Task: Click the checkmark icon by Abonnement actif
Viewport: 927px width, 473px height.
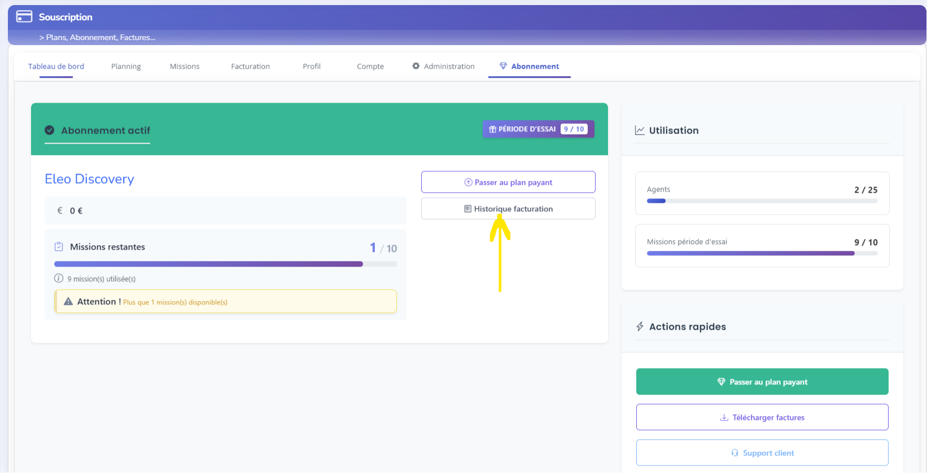Action: (x=50, y=130)
